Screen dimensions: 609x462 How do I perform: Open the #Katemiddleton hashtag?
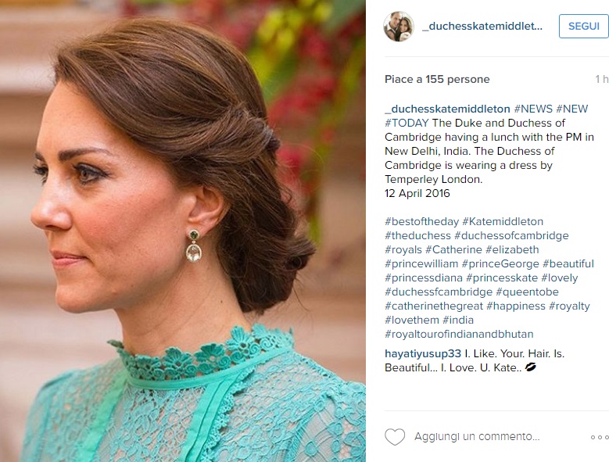[x=503, y=221]
